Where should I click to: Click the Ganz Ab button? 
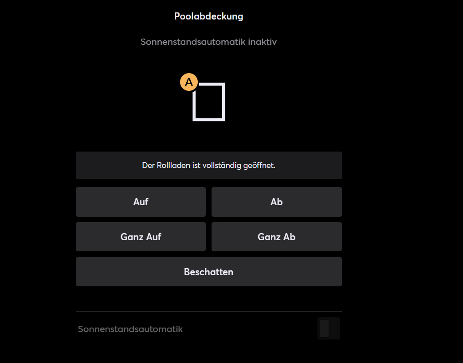tap(276, 237)
